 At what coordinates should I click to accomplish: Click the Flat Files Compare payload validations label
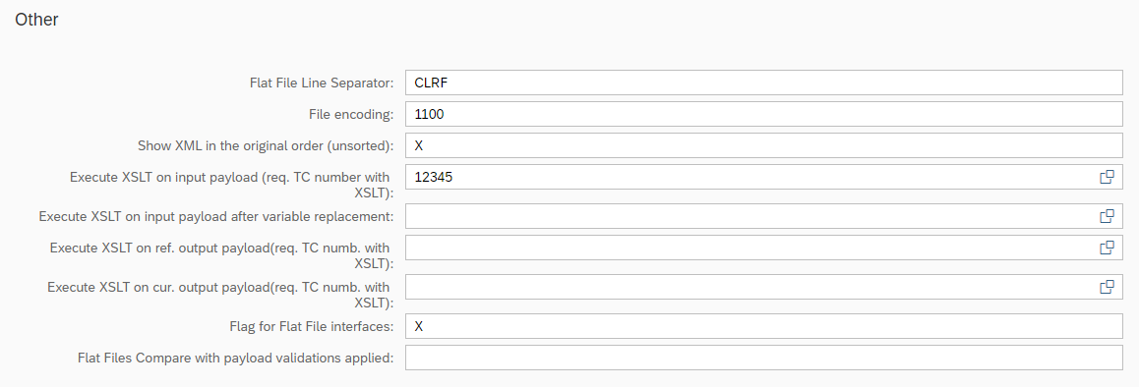[236, 358]
